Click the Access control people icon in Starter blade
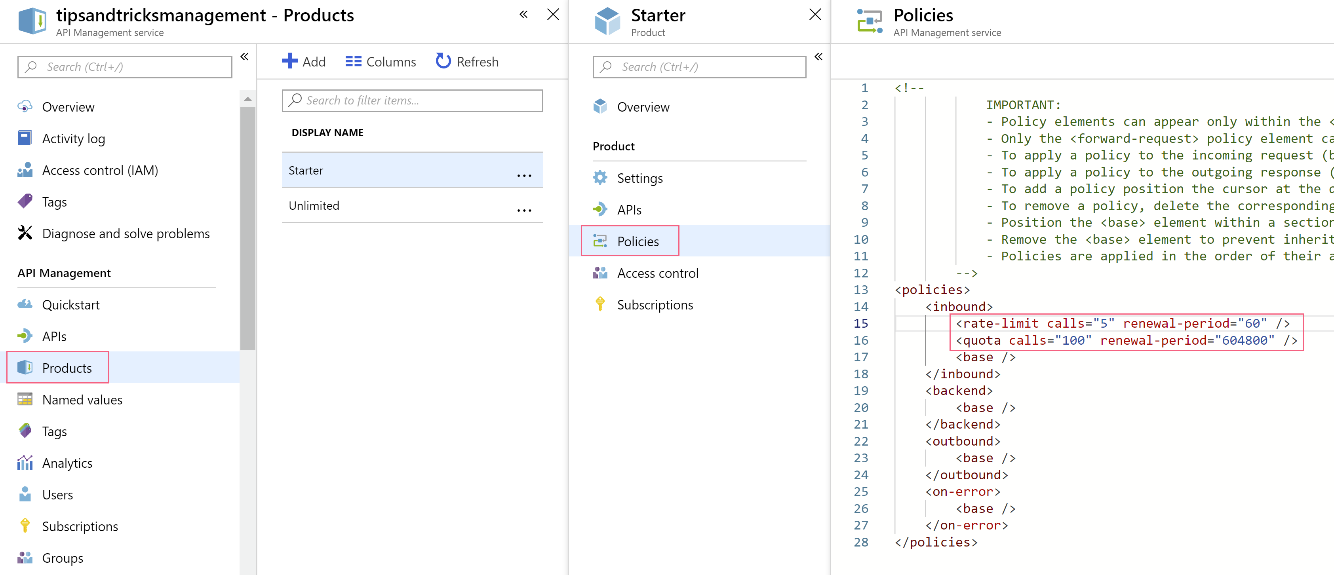Screen dimensions: 1334x575 point(599,272)
